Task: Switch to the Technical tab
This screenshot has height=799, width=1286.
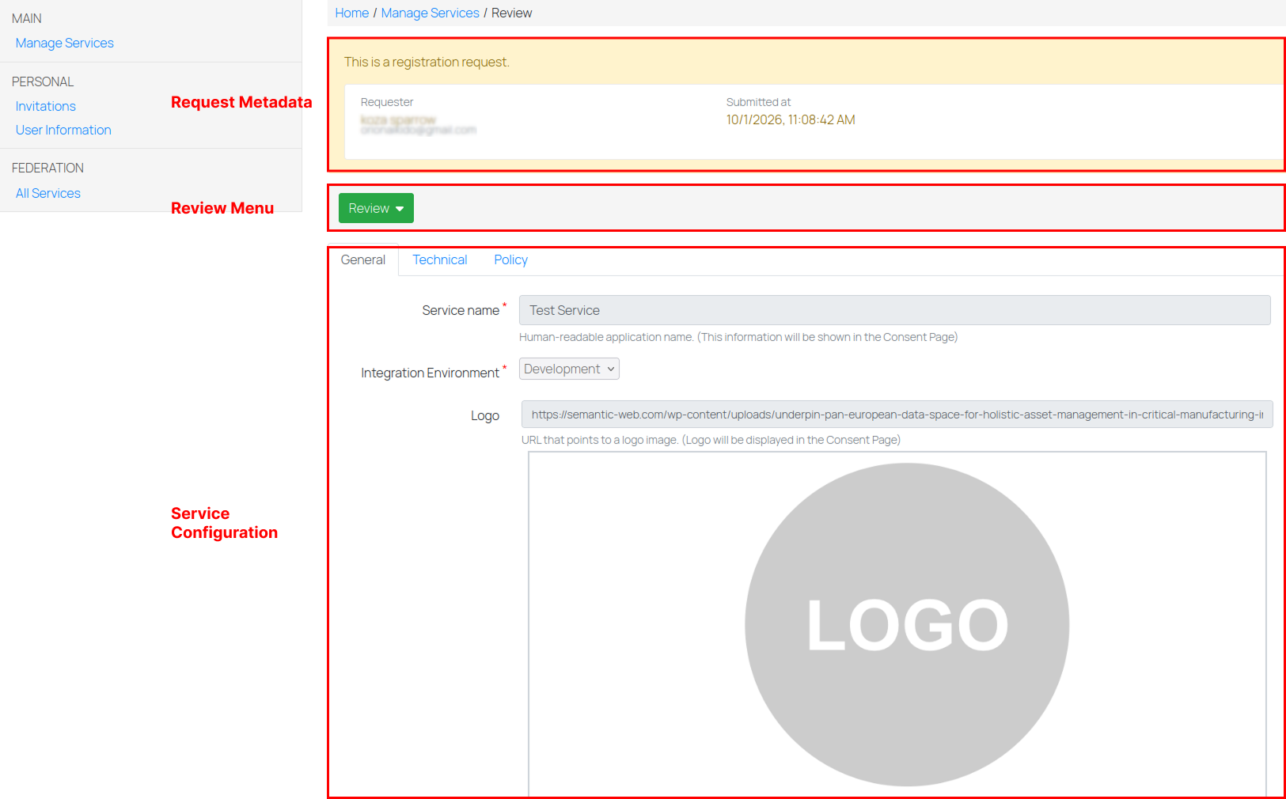Action: [x=439, y=259]
